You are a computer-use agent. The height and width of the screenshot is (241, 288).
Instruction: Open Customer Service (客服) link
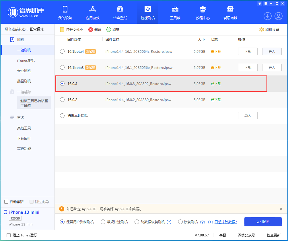point(223,235)
